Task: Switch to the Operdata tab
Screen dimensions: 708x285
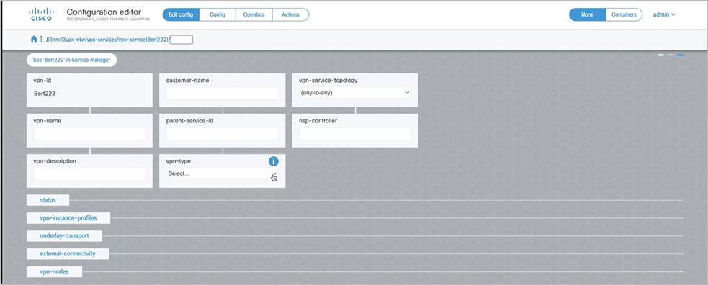Action: (x=254, y=14)
